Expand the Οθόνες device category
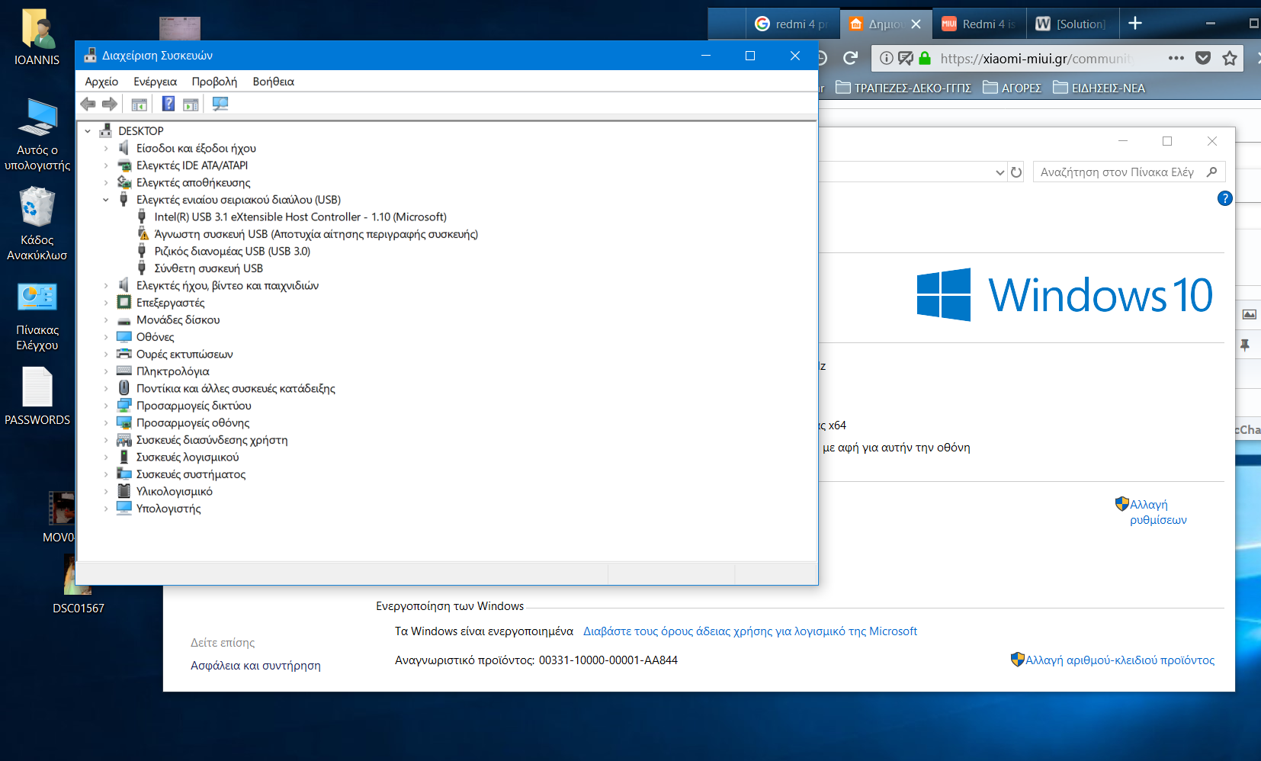Screen dimensions: 1261x761 pyautogui.click(x=106, y=337)
